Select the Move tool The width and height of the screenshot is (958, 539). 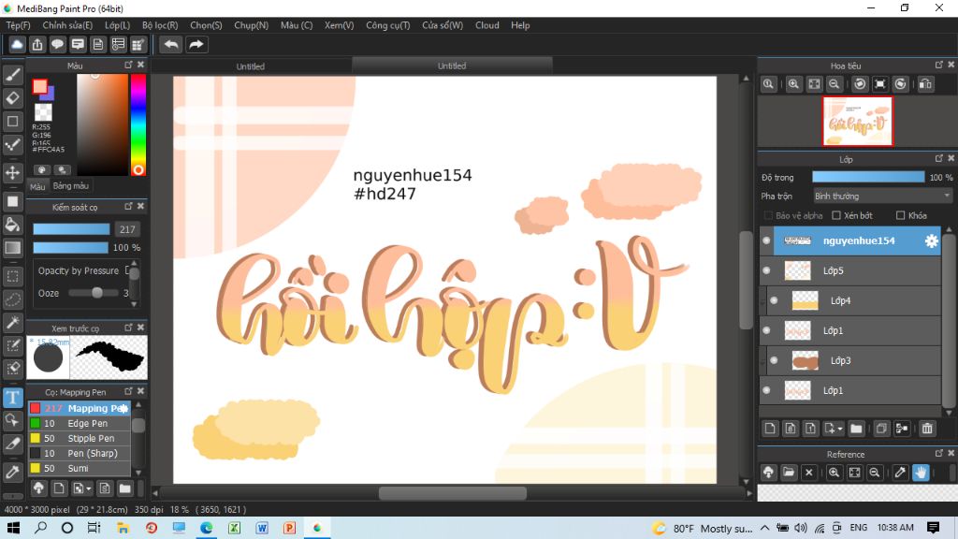click(x=13, y=172)
